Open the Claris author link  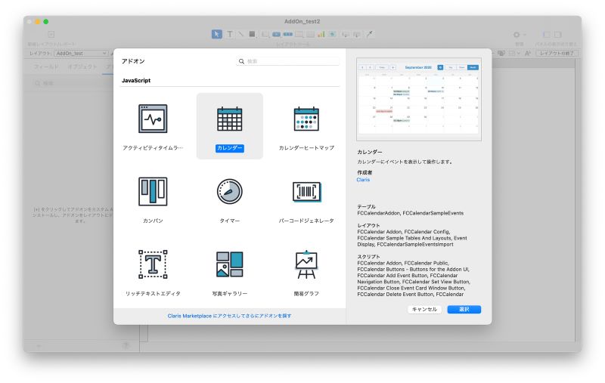(x=363, y=180)
